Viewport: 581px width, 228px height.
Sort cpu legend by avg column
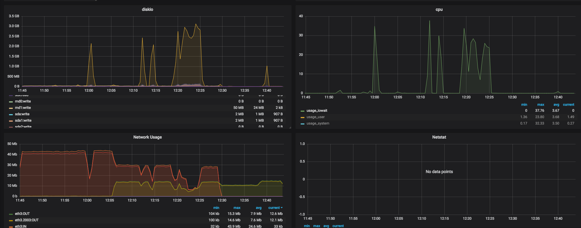[556, 105]
